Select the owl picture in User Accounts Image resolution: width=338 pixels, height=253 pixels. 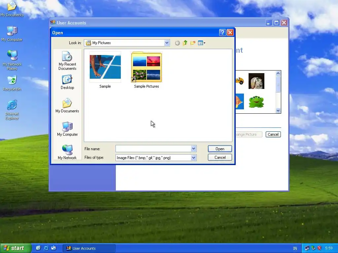pos(256,81)
